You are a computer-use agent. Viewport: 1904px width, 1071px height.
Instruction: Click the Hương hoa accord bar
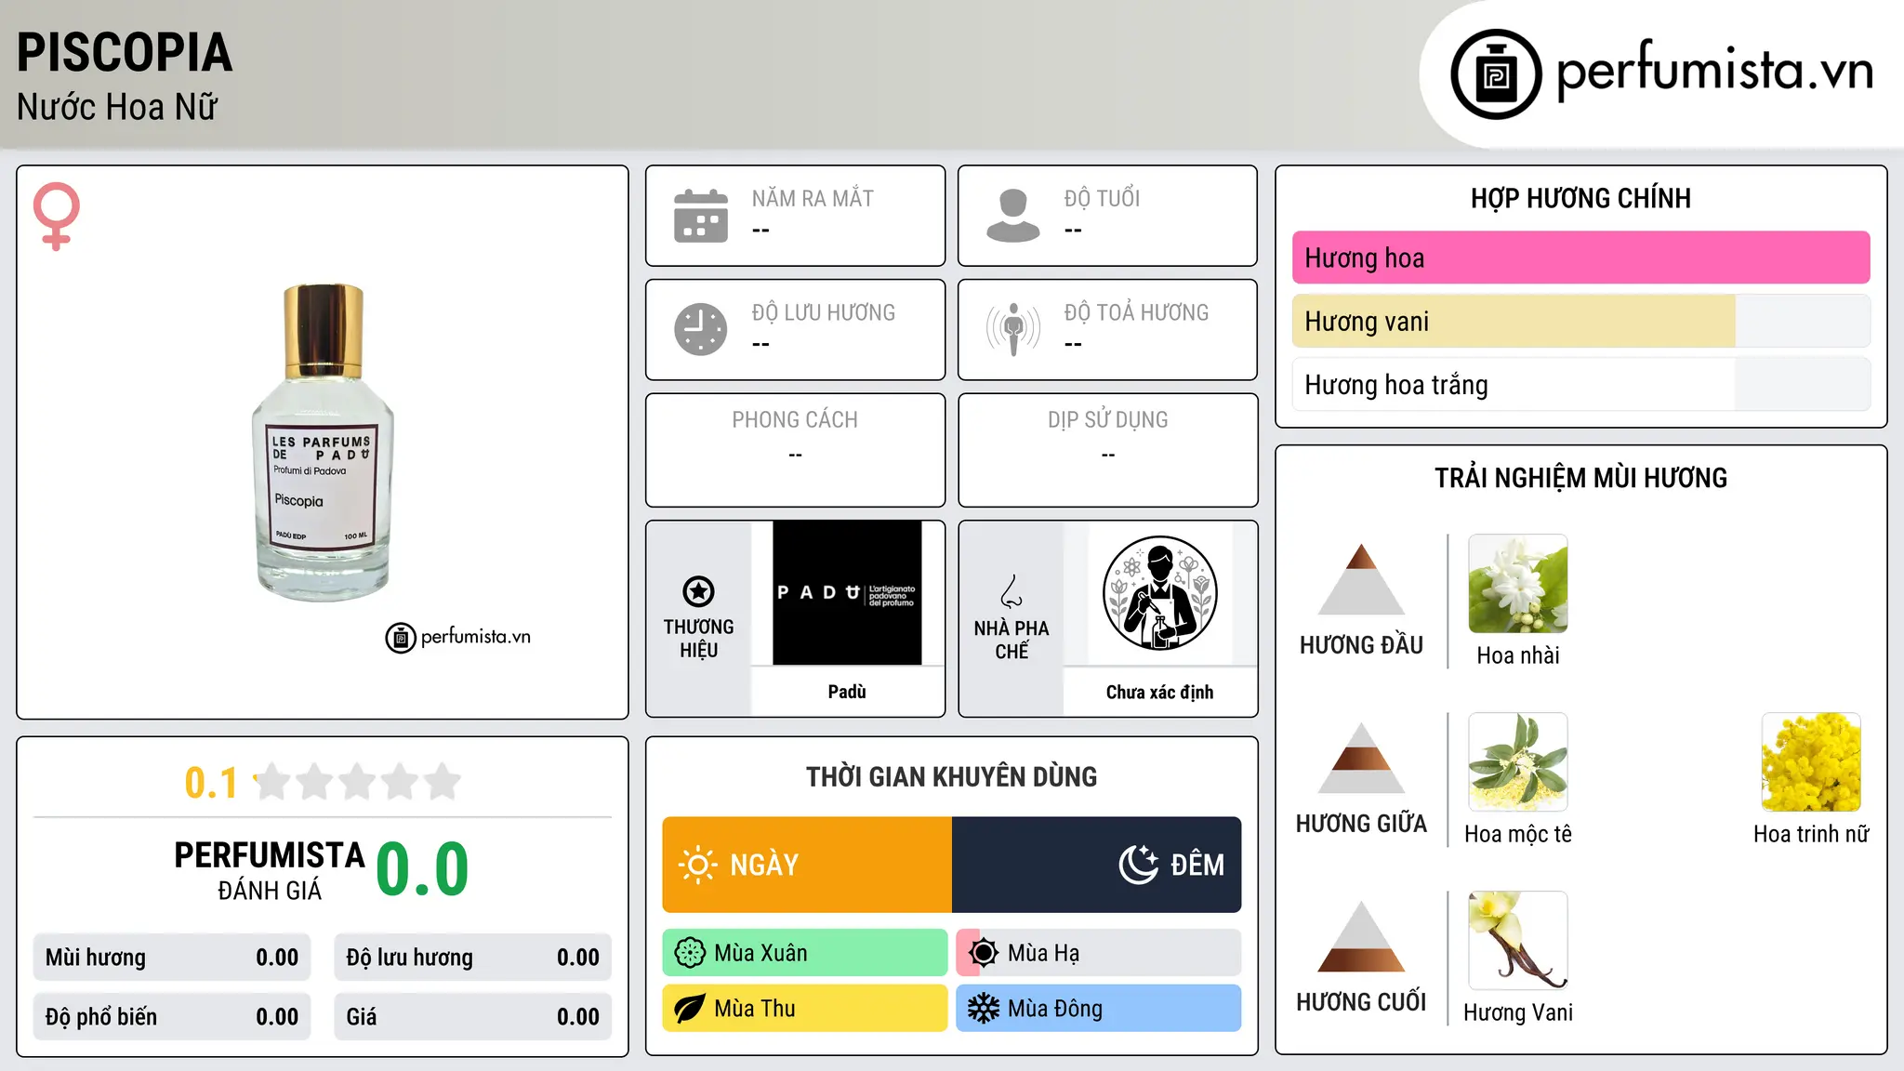(x=1580, y=258)
